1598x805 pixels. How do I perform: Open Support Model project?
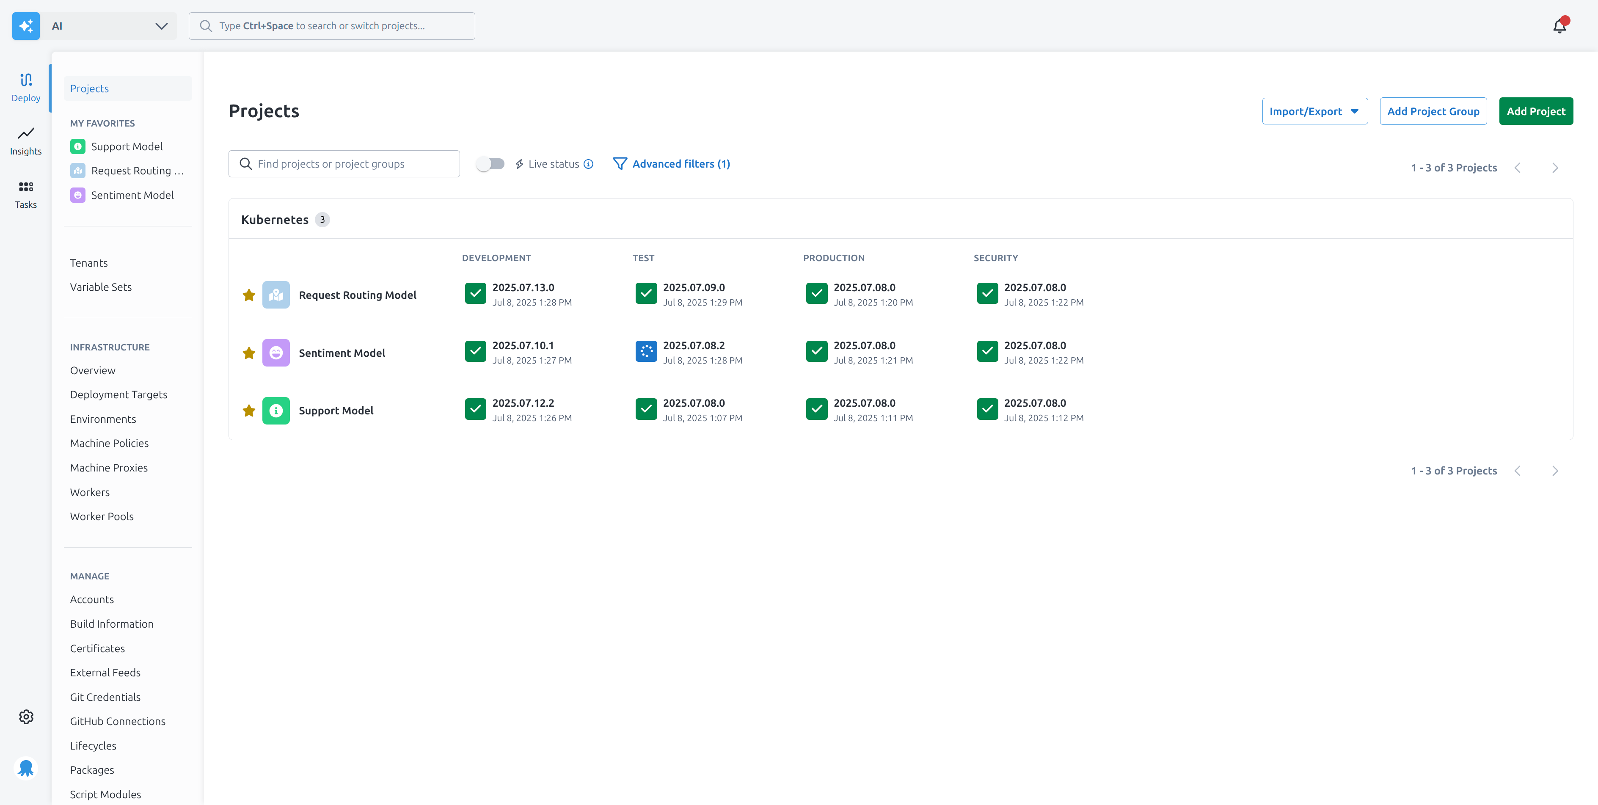tap(336, 411)
